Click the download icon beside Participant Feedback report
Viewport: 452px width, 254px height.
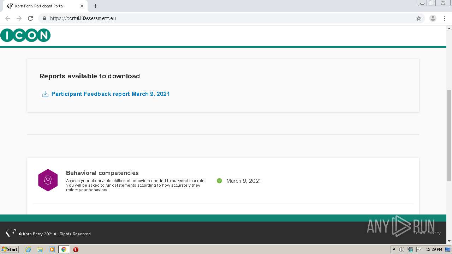[x=45, y=94]
